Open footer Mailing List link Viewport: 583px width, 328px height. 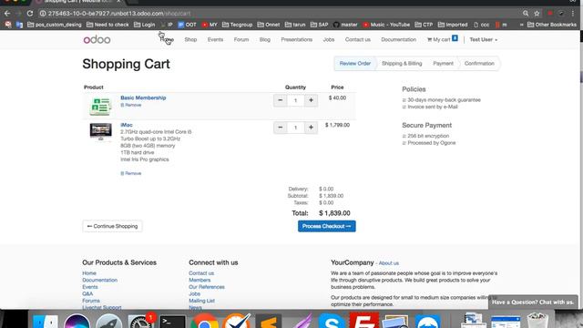(202, 301)
